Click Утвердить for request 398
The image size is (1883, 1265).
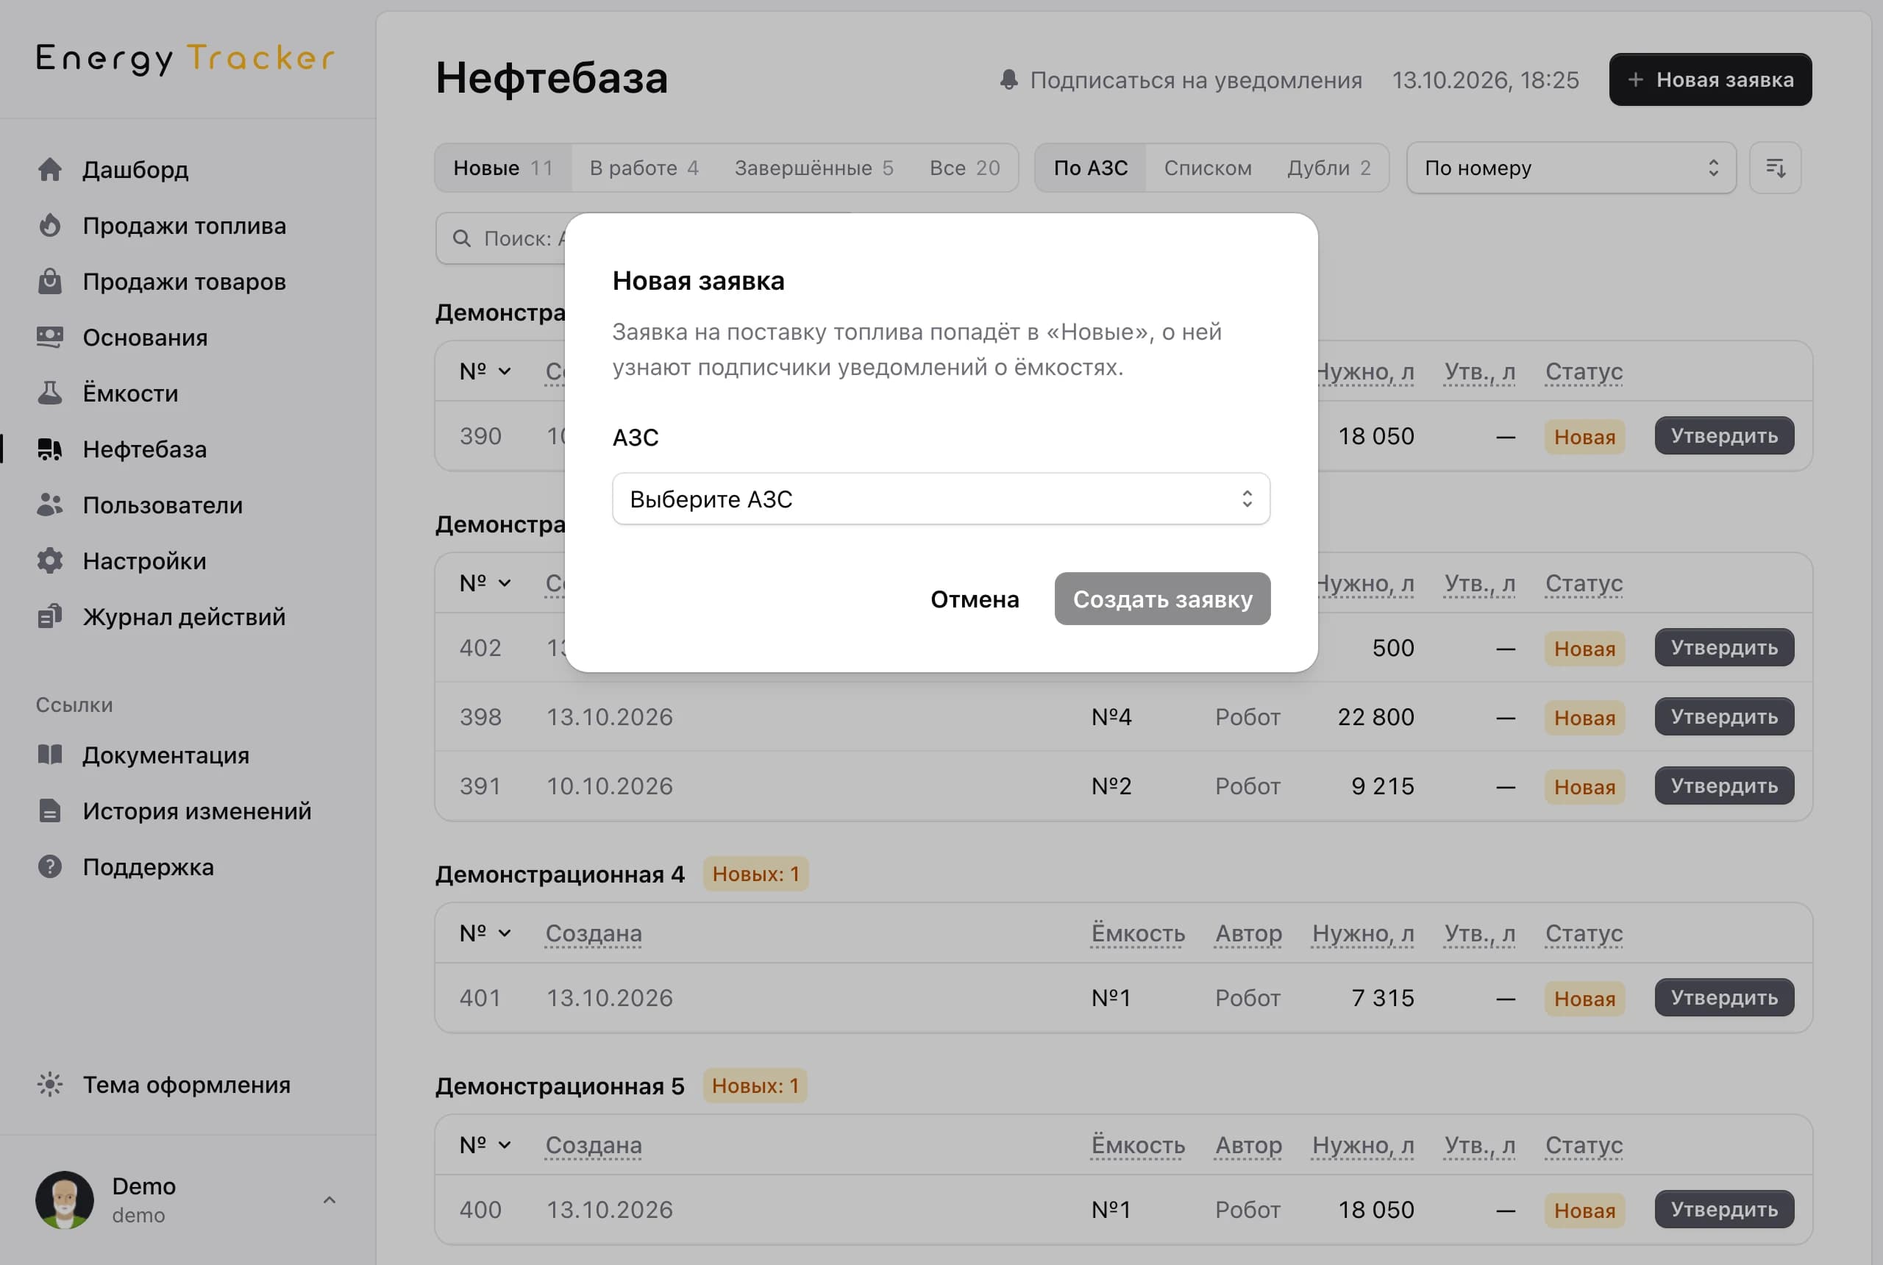[x=1724, y=716]
